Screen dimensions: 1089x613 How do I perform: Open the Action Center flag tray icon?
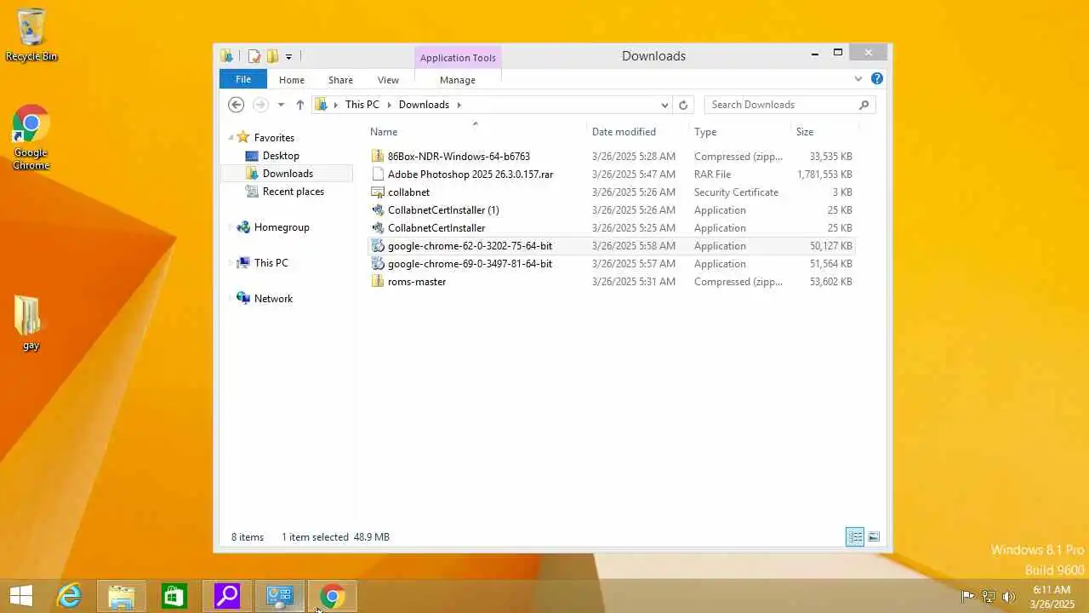967,596
